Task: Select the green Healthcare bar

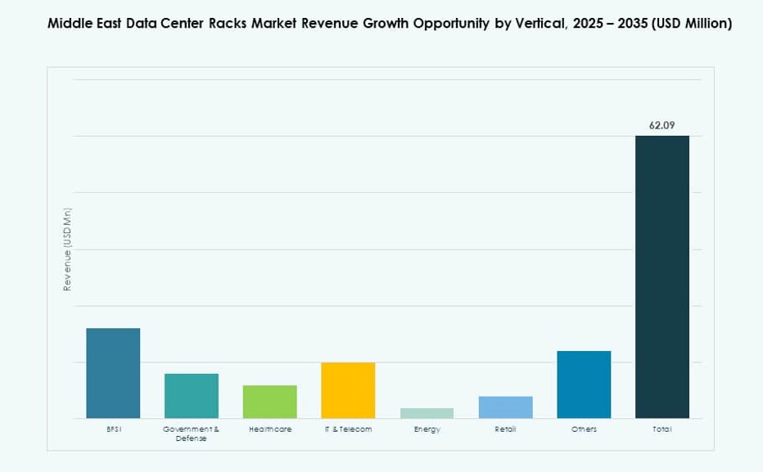Action: pos(269,401)
